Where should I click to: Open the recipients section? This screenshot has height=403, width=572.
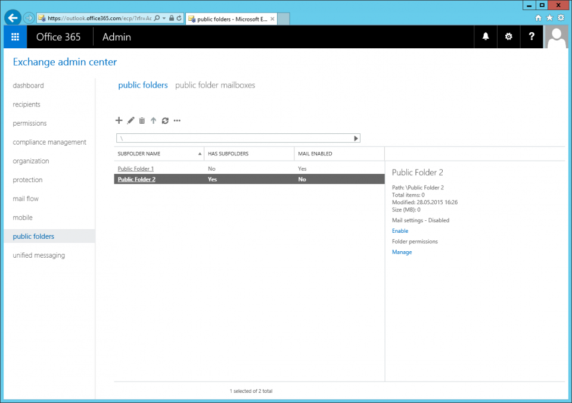pos(26,104)
